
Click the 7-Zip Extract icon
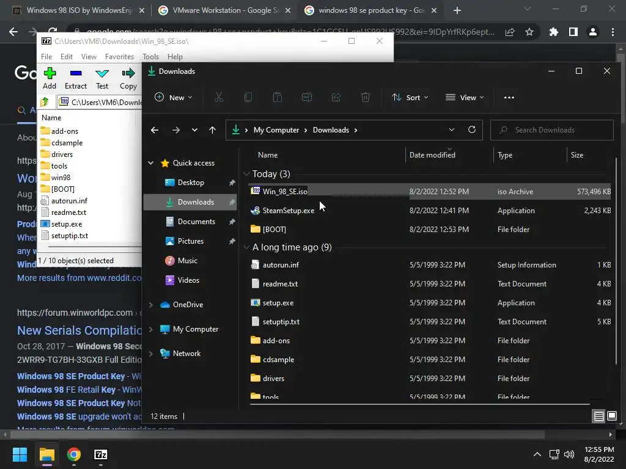coord(75,73)
